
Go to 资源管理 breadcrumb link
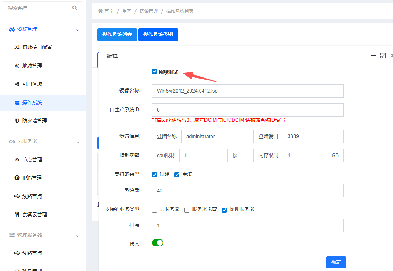click(149, 11)
